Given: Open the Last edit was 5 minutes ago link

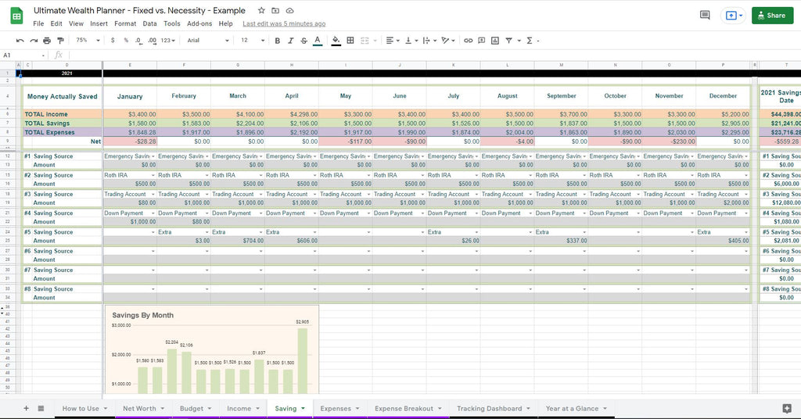Looking at the screenshot, I should click(x=284, y=23).
